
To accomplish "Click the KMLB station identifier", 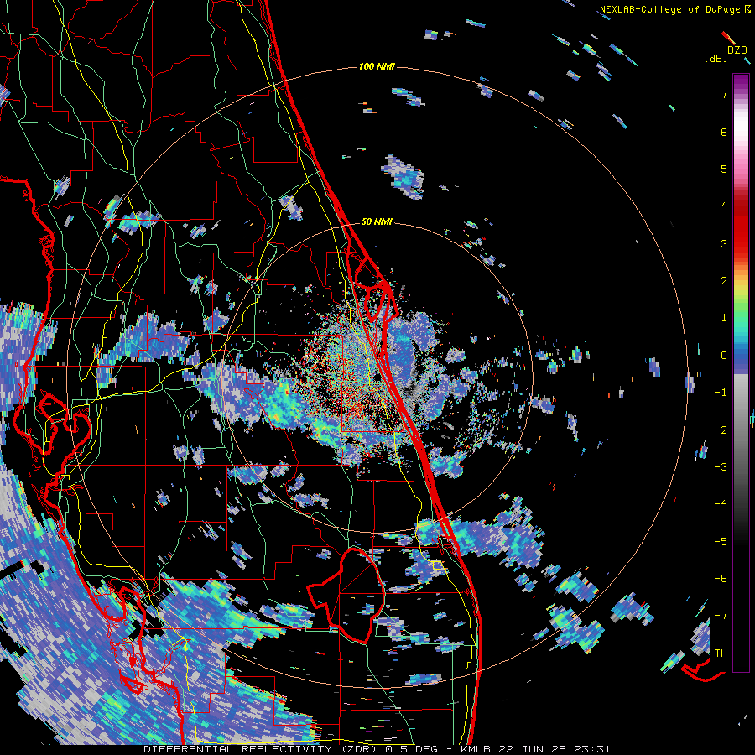I will click(476, 749).
